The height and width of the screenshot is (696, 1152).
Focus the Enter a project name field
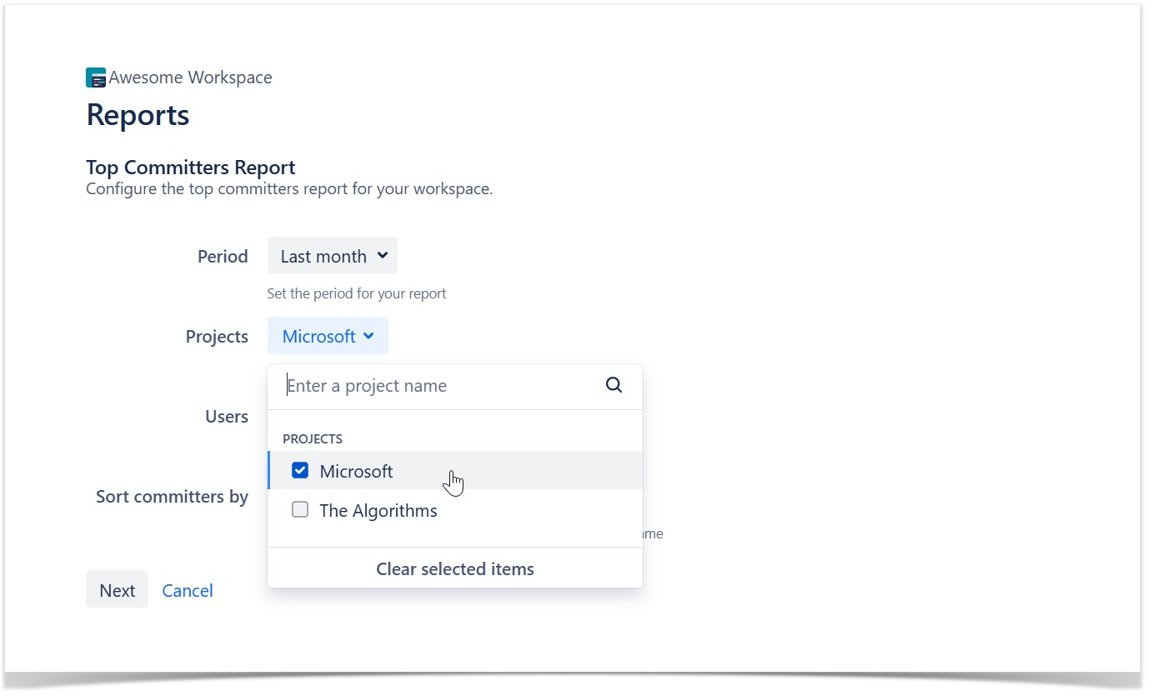[x=442, y=386]
